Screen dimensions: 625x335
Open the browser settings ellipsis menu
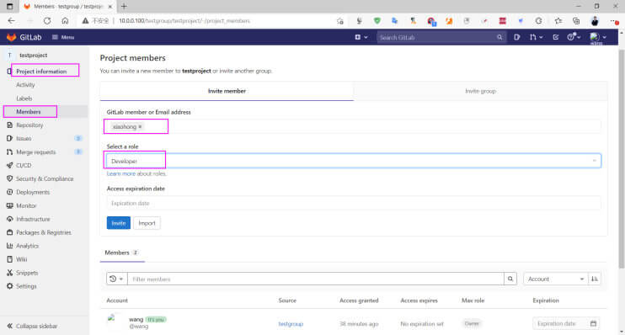click(614, 21)
